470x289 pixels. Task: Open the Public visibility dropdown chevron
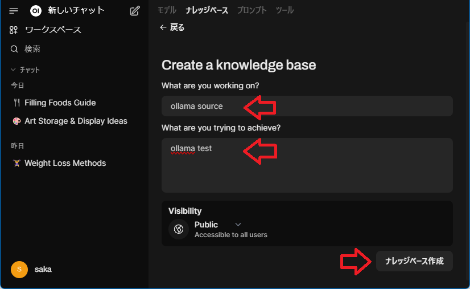click(x=238, y=225)
